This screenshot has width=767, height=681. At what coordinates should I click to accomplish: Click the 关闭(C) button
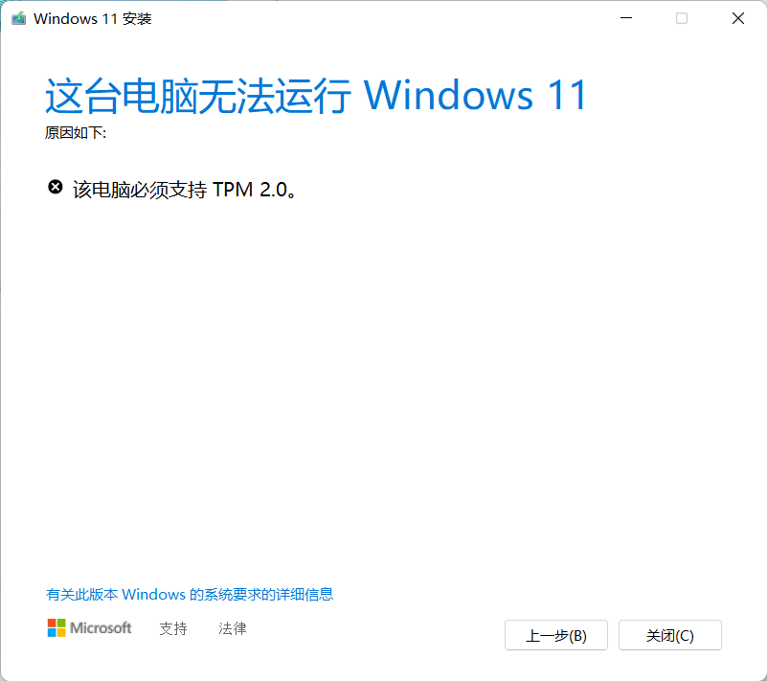point(669,635)
